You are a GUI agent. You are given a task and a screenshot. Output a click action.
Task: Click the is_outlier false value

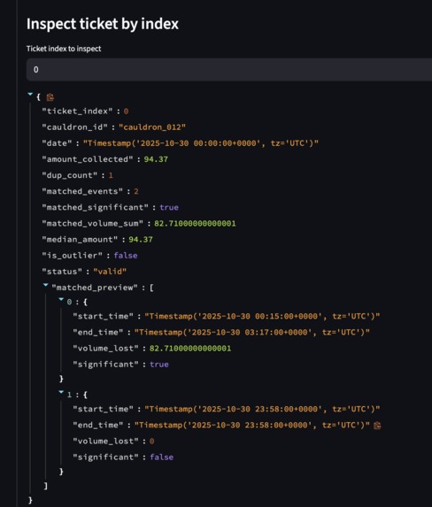point(126,256)
